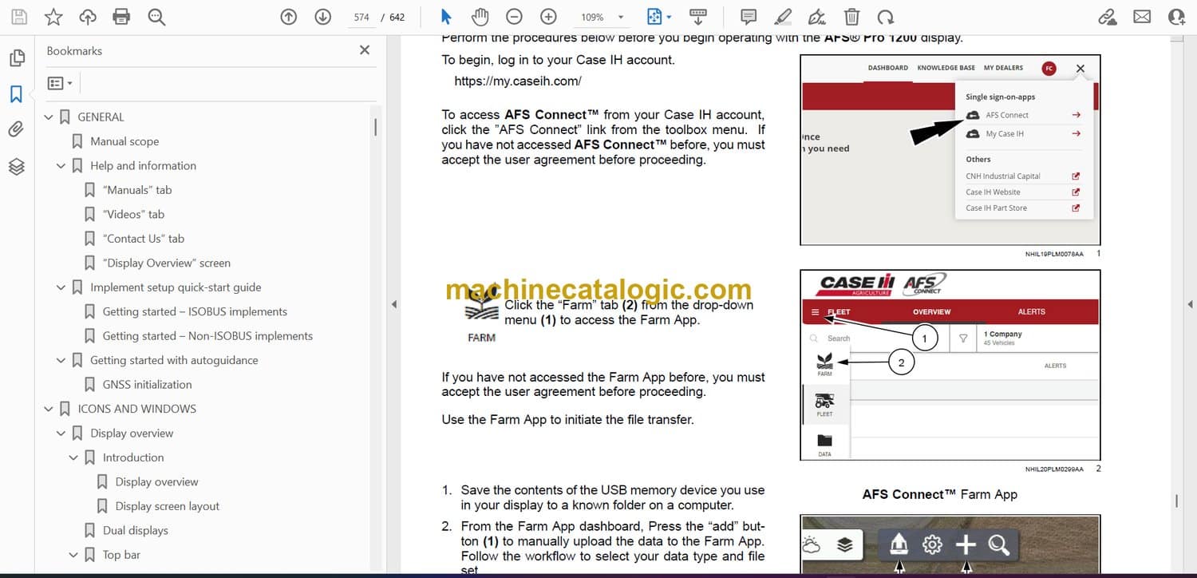The image size is (1197, 578).
Task: Click the page number input field
Action: pos(361,17)
